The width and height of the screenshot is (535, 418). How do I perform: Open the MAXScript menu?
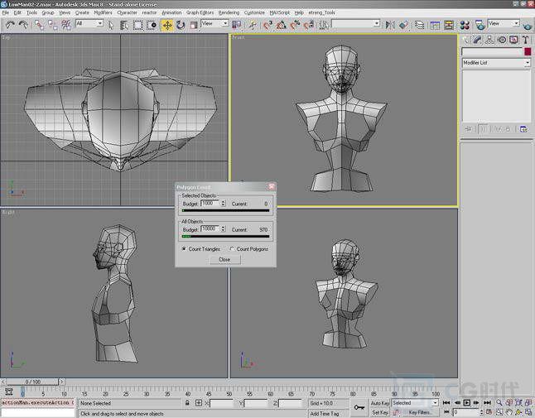pyautogui.click(x=279, y=12)
